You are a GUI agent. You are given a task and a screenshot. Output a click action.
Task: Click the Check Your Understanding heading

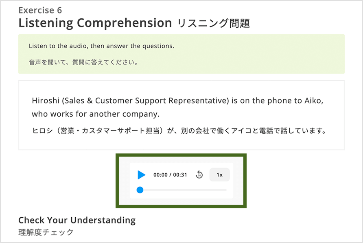point(77,220)
